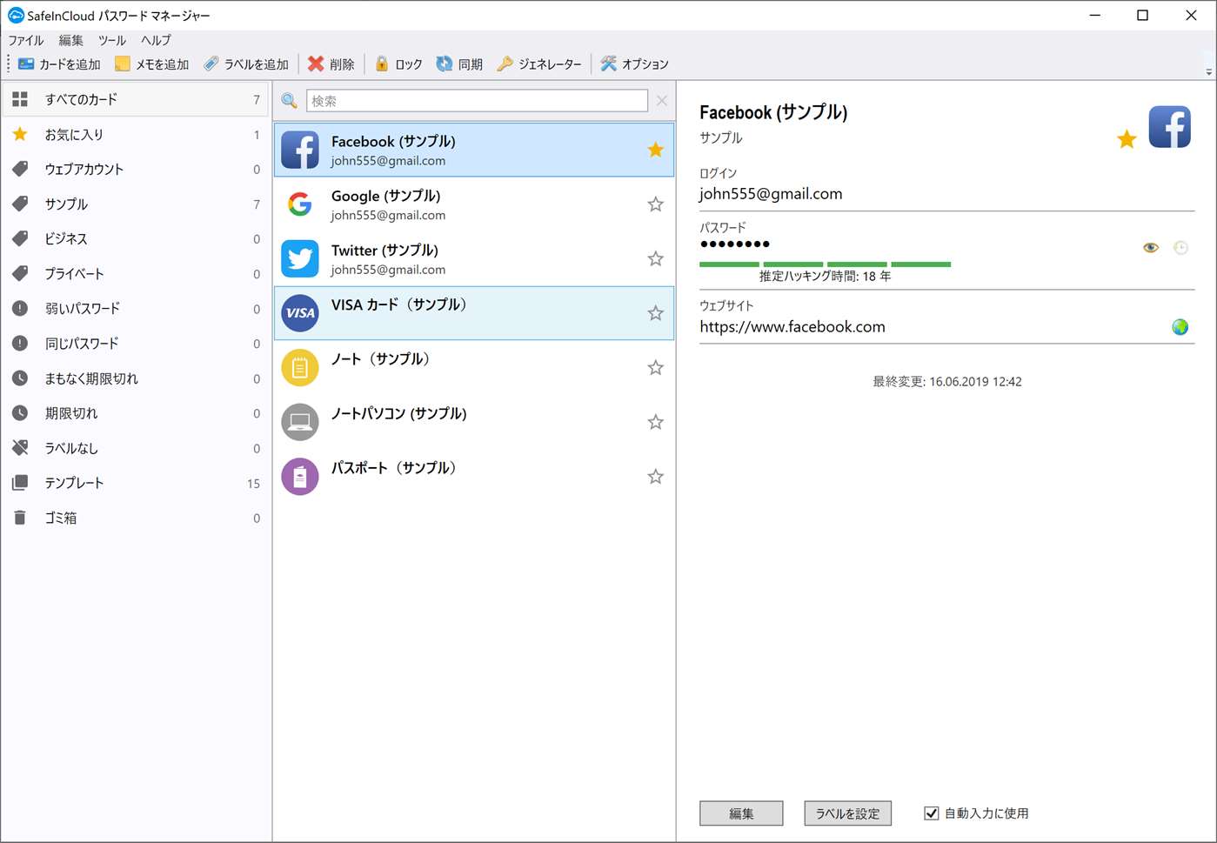Lock the database with ロック

point(398,64)
